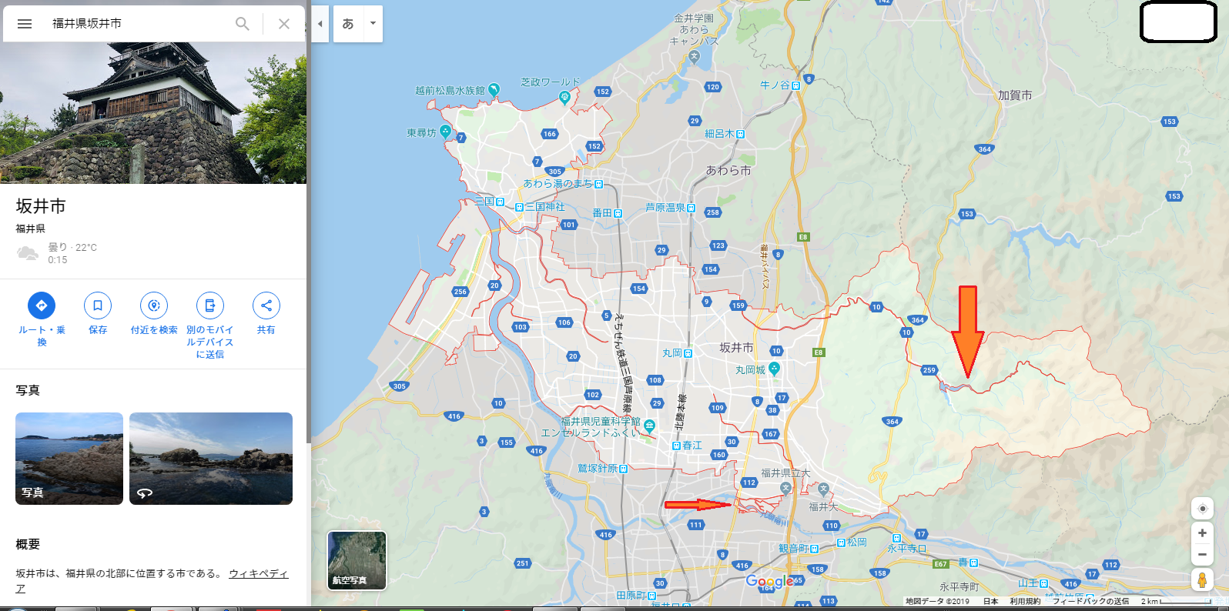Image resolution: width=1229 pixels, height=611 pixels.
Task: Click the 牛ノ谷 station icon
Action: point(795,85)
